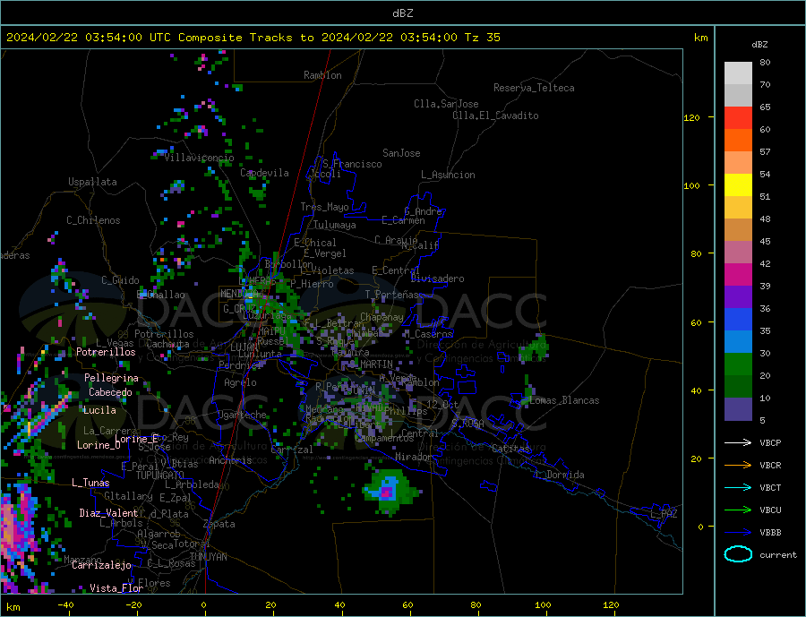Click the 'L_Tunas' map label

click(x=90, y=483)
